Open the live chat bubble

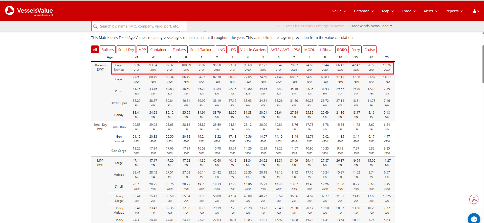coord(474,219)
